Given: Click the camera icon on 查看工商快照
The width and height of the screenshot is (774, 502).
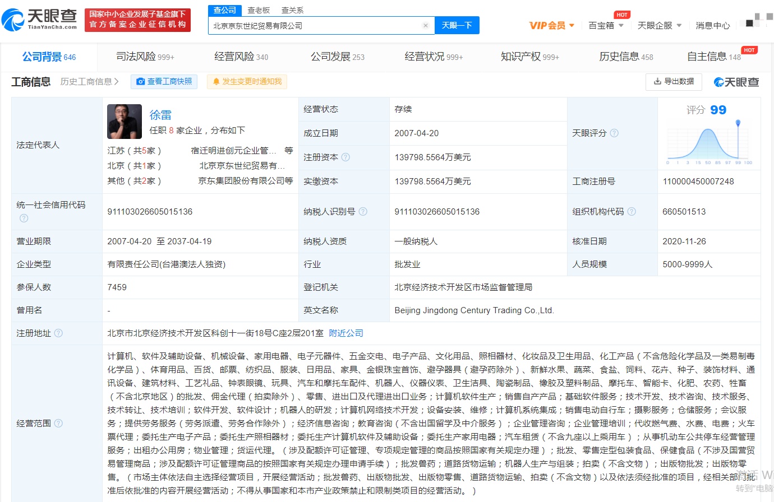Looking at the screenshot, I should click(x=141, y=82).
